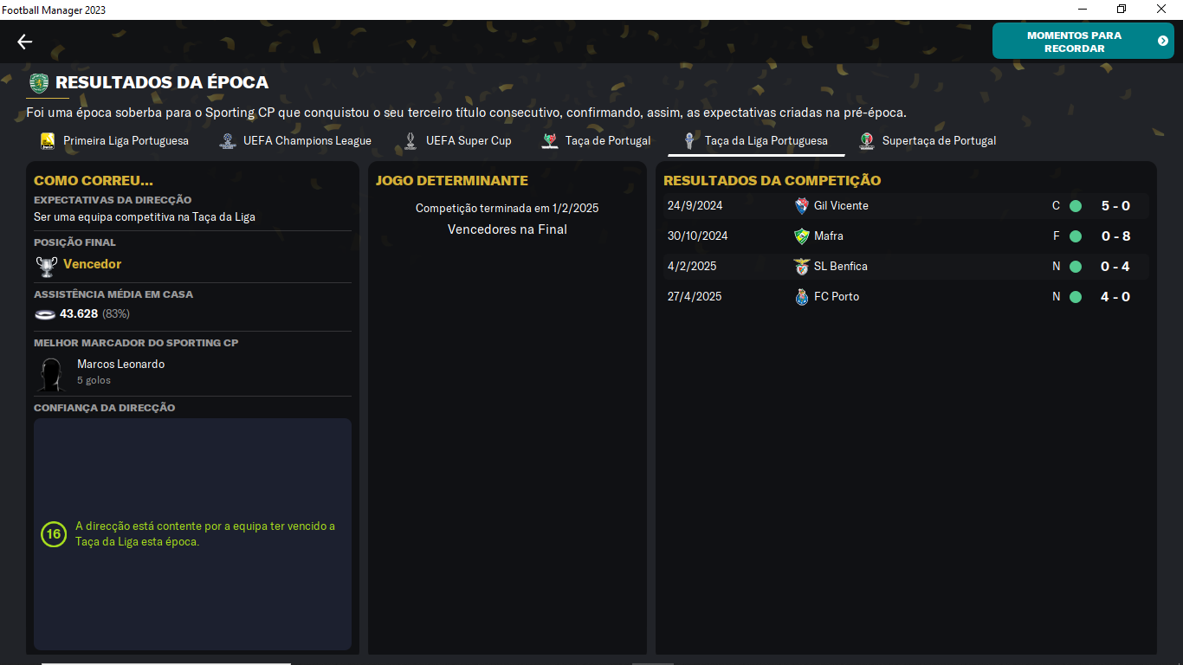Click the Primeira Liga yellow logo icon

48,141
